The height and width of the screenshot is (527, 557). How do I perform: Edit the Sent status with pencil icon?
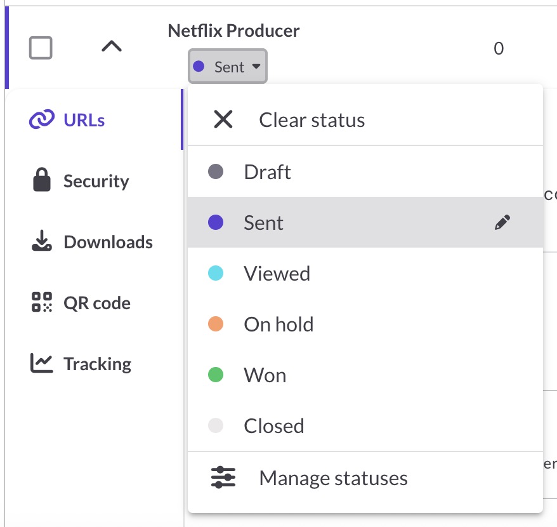pos(502,222)
